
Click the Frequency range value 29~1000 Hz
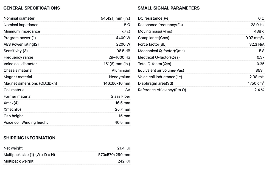pos(119,57)
